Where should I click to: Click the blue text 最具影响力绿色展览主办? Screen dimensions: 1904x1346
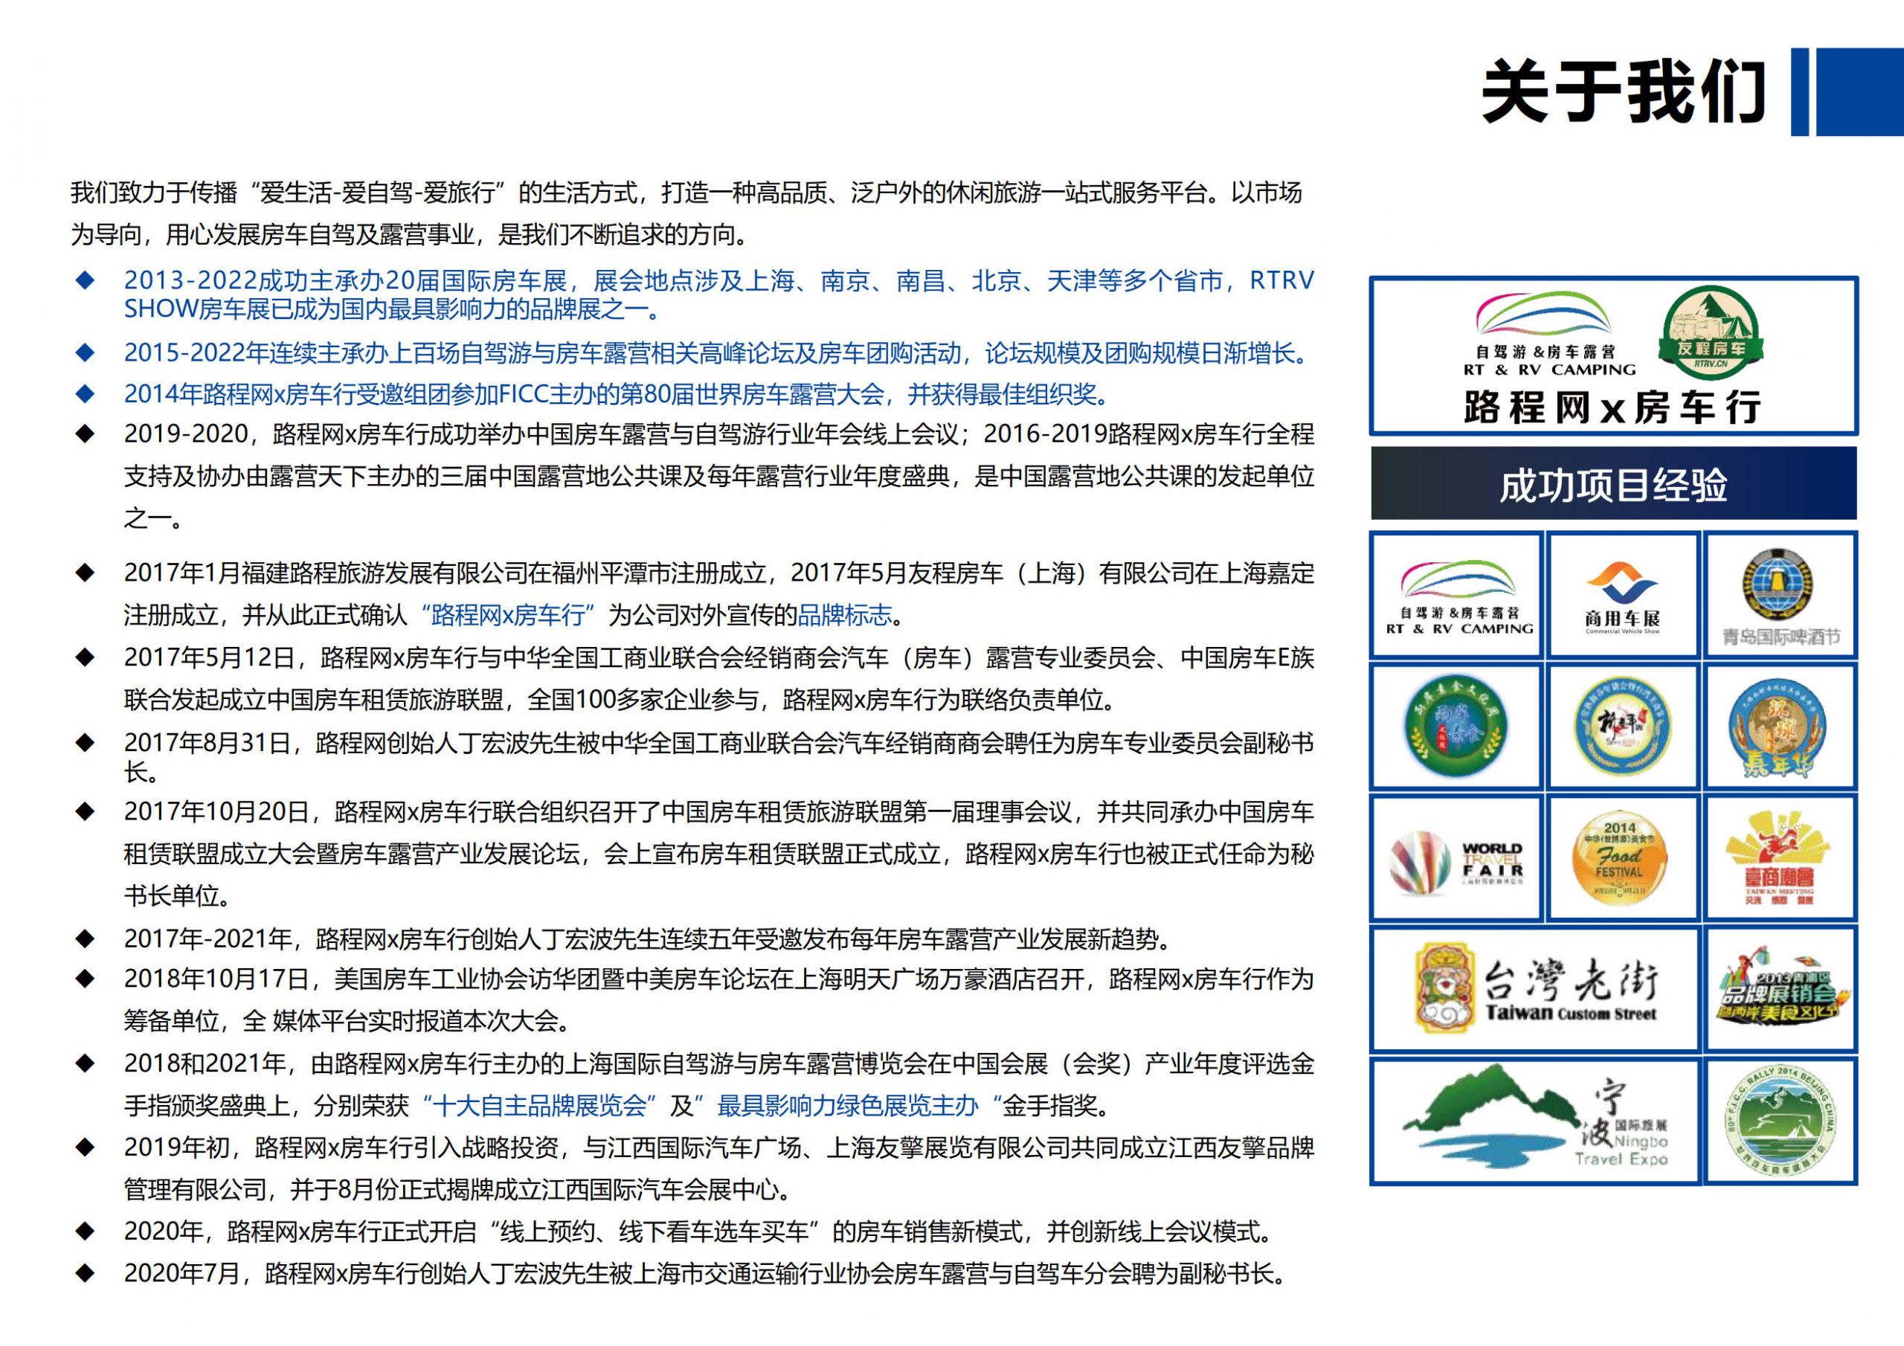coord(848,1106)
